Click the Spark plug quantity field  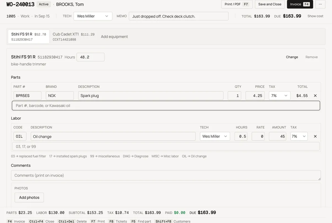234,96
